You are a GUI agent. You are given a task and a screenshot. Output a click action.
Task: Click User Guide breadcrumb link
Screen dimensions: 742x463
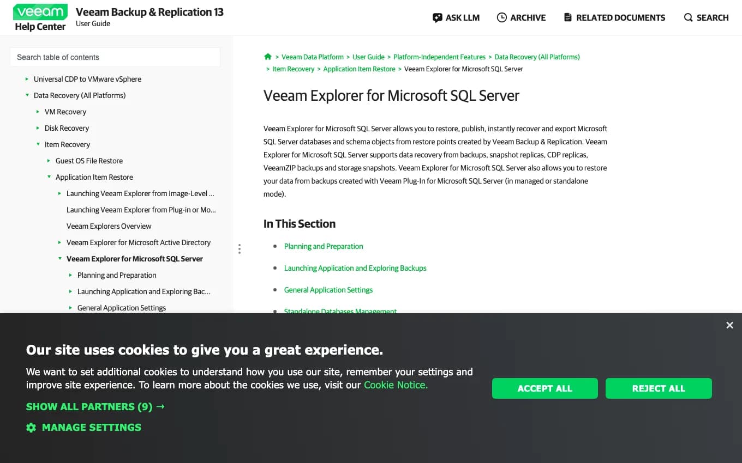(x=368, y=57)
